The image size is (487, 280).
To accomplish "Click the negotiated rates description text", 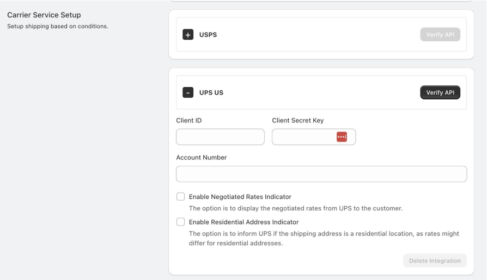I will point(296,208).
